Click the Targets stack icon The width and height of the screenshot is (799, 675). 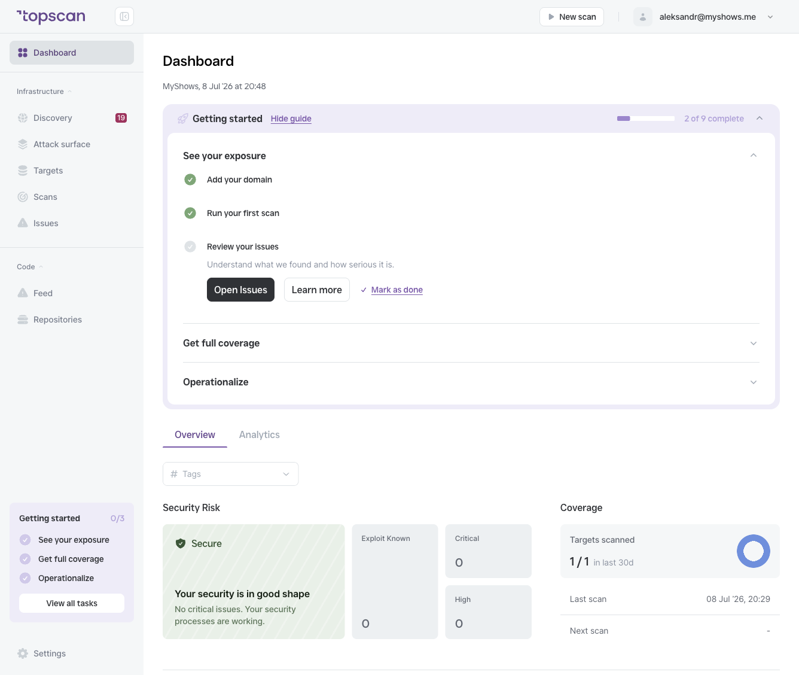(x=23, y=171)
